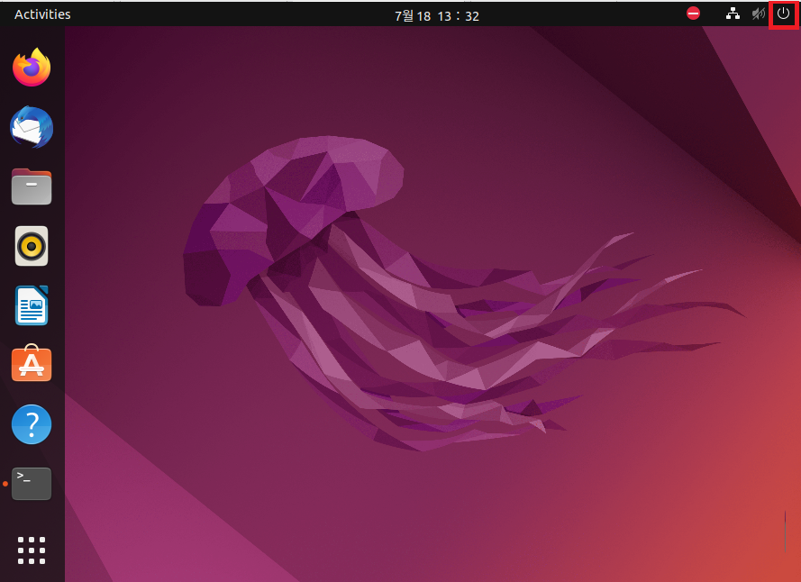
Task: Open the clock calendar showing 13:32
Action: point(437,16)
